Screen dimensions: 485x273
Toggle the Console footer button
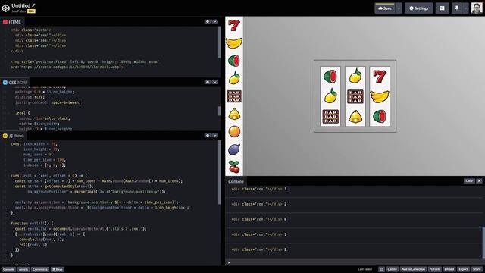[x=8, y=269]
